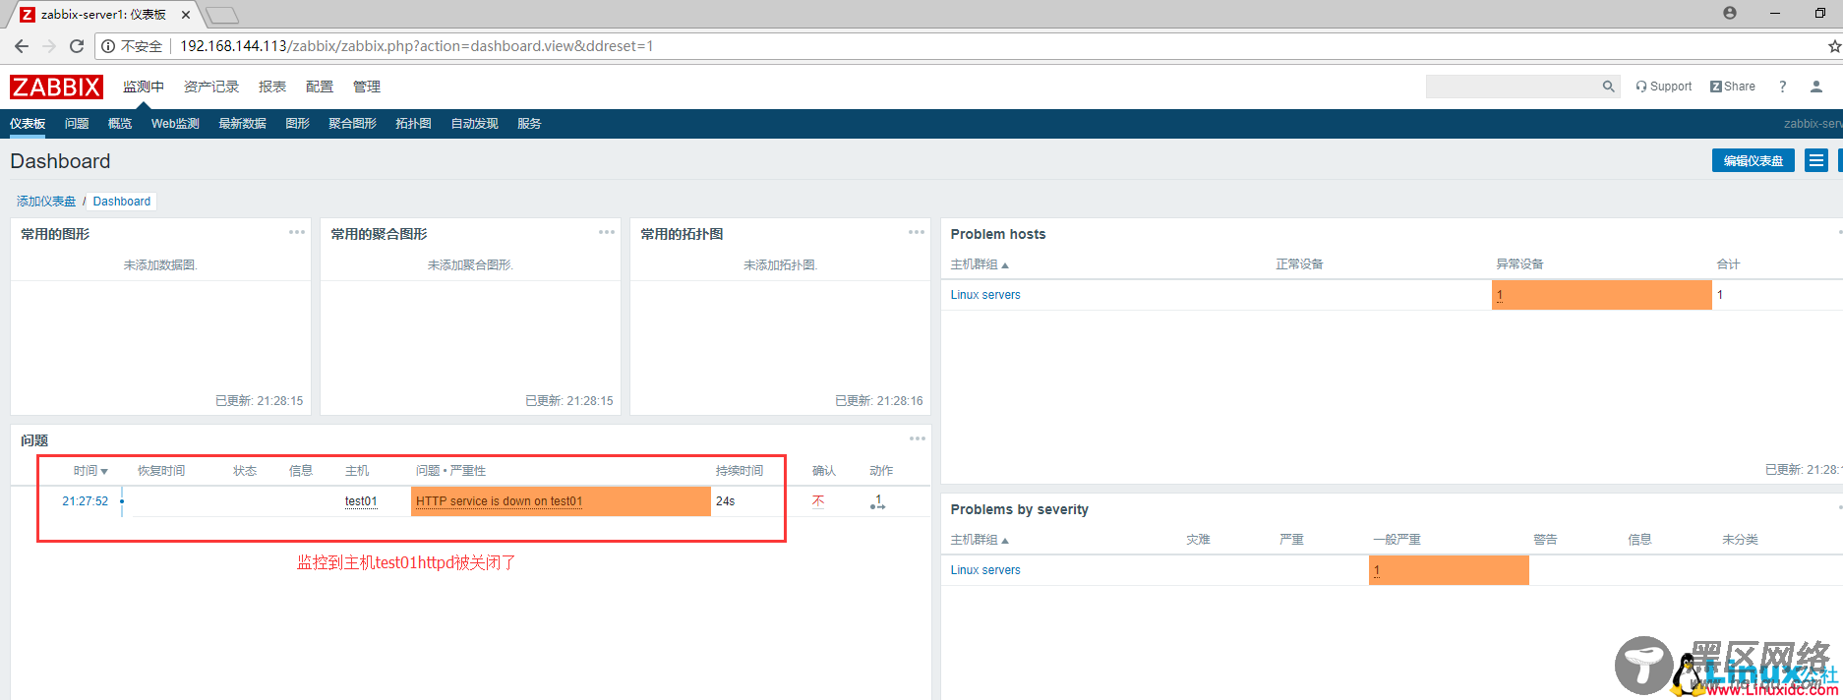
Task: Select the 仪表板 submenu tab
Action: tap(28, 124)
